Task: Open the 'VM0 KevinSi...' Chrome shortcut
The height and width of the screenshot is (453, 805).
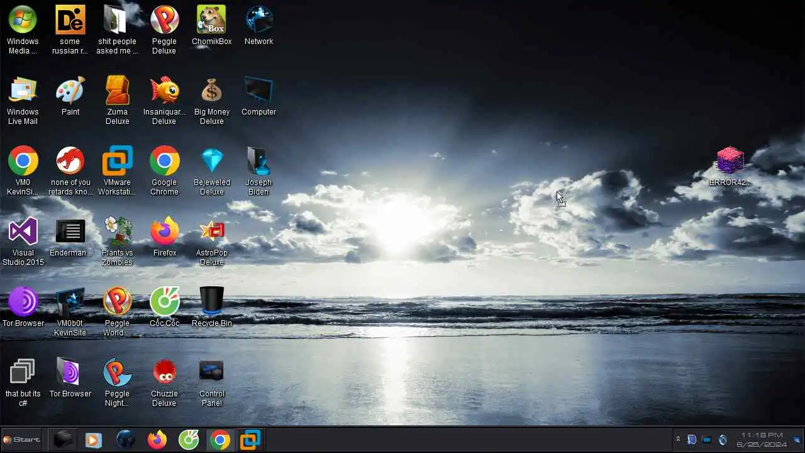Action: 23,171
